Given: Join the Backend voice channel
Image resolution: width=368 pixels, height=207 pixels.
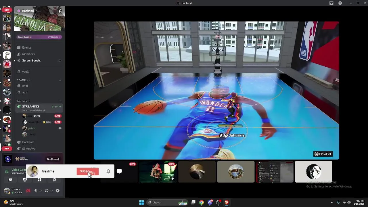Looking at the screenshot, I should tap(39, 142).
